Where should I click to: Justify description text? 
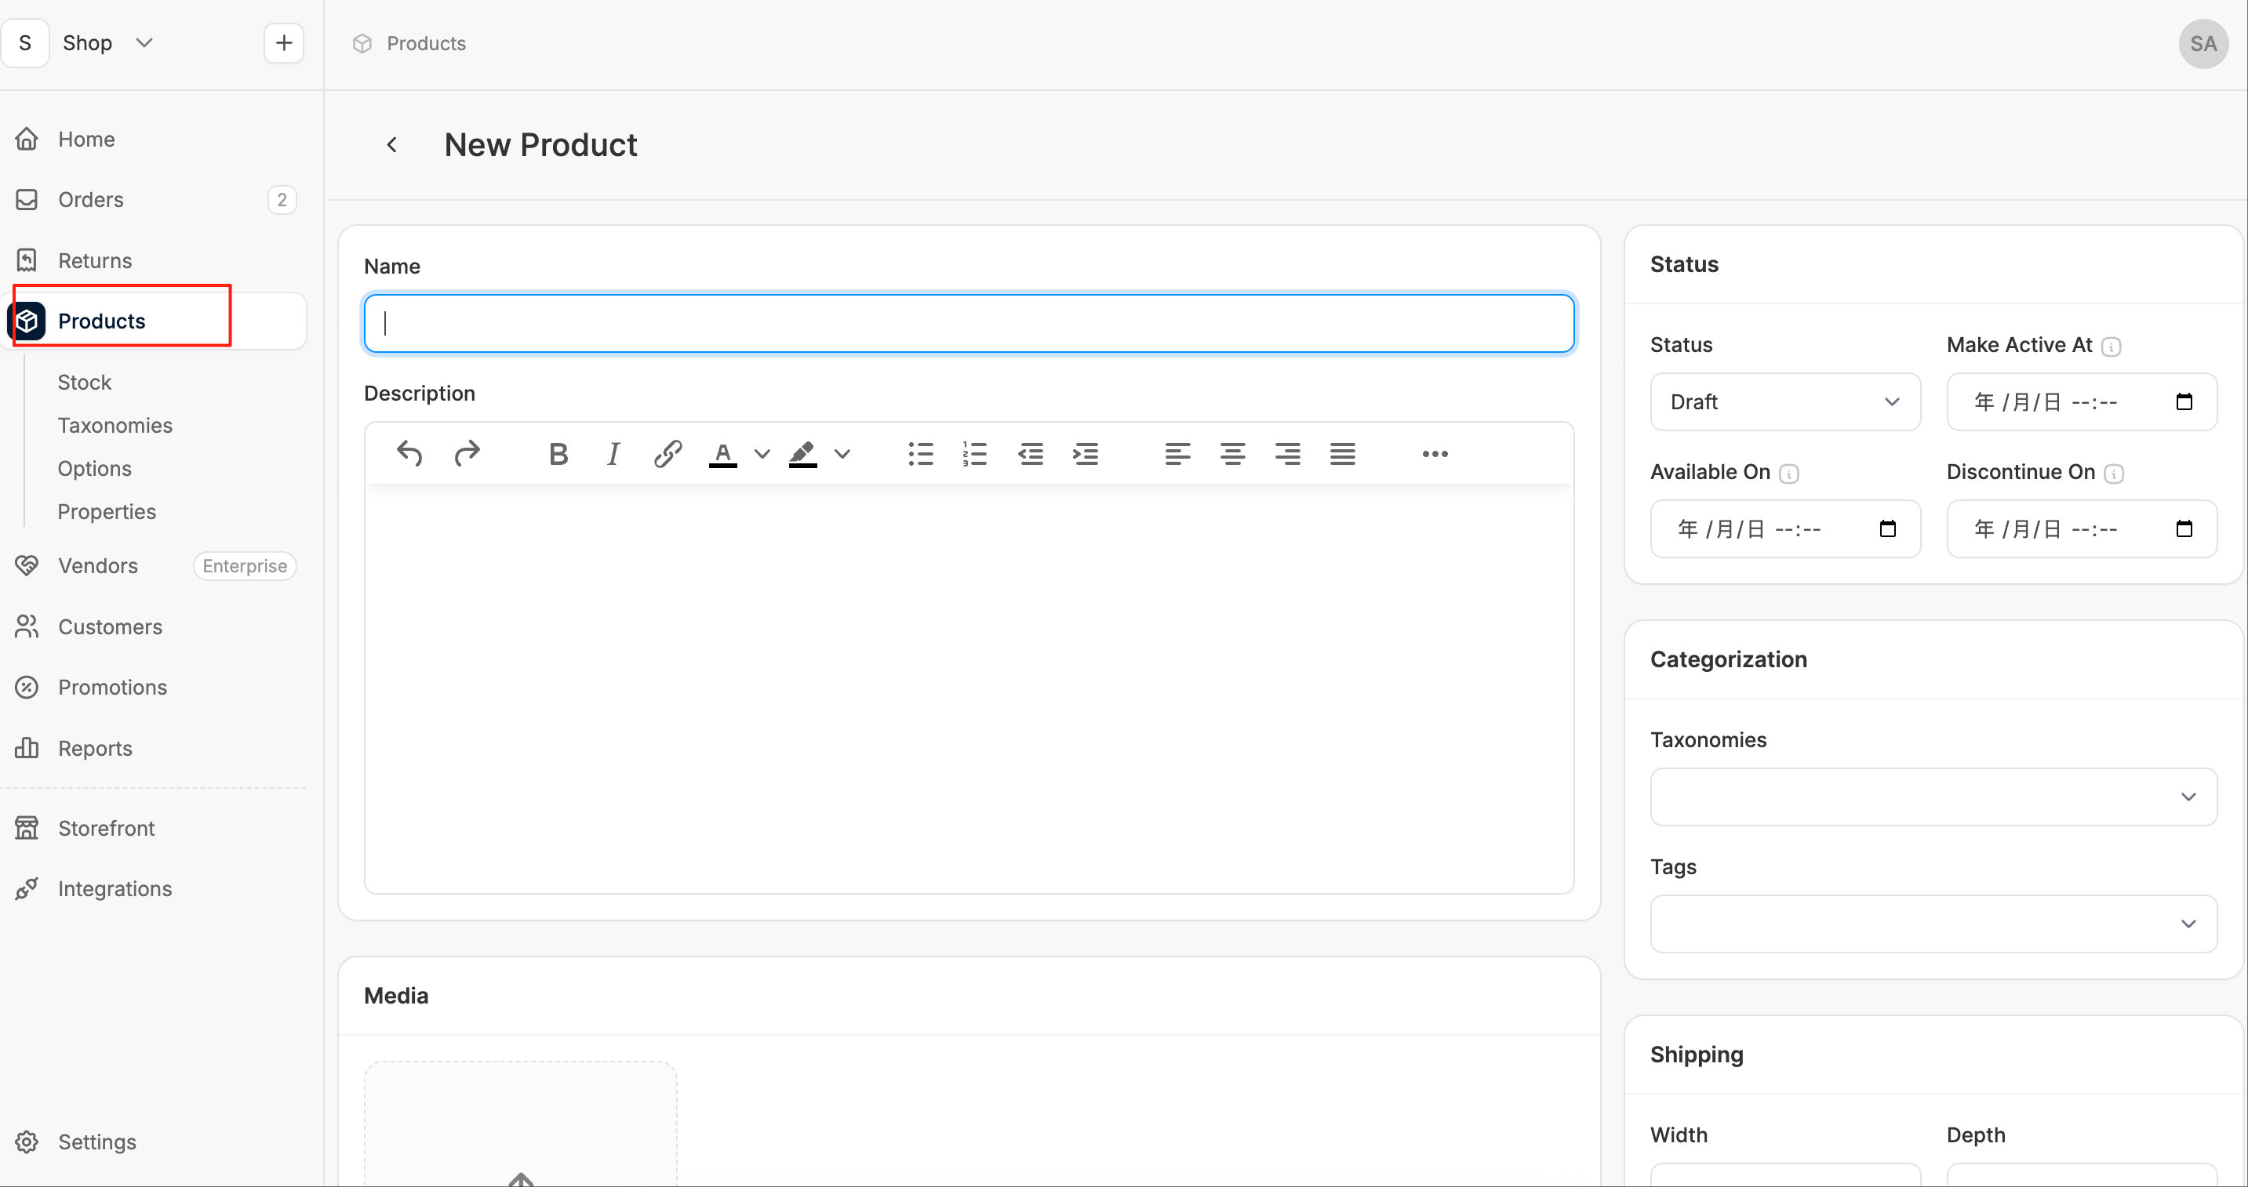1342,453
